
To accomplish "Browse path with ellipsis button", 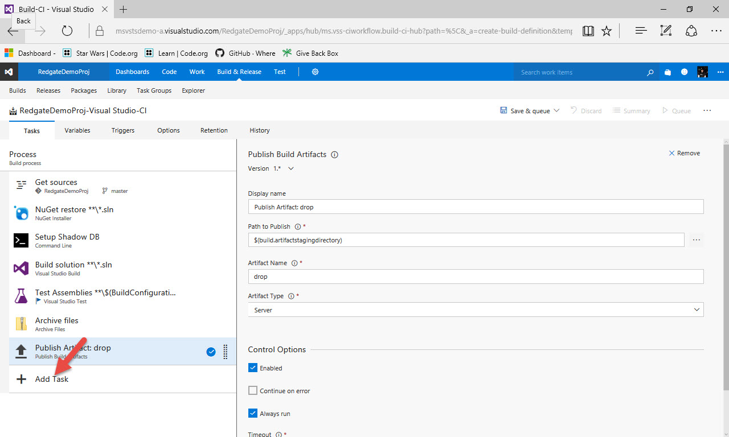I will coord(697,240).
